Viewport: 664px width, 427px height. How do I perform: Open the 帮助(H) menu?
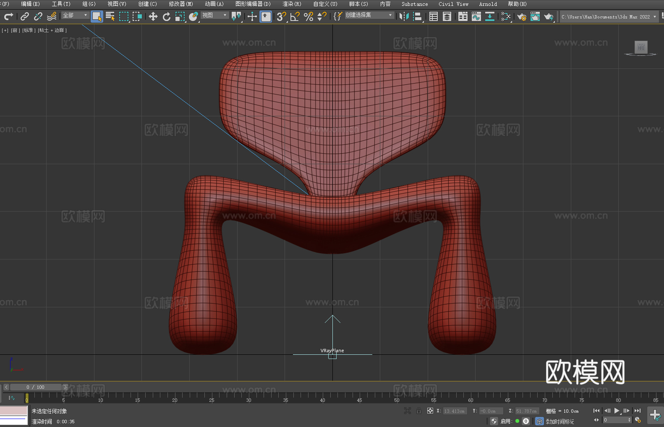[x=517, y=4]
